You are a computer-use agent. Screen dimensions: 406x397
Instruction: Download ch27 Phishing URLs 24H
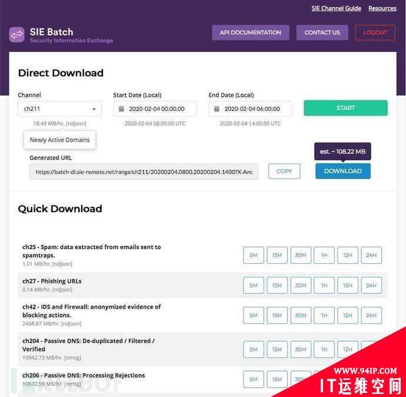coord(371,285)
